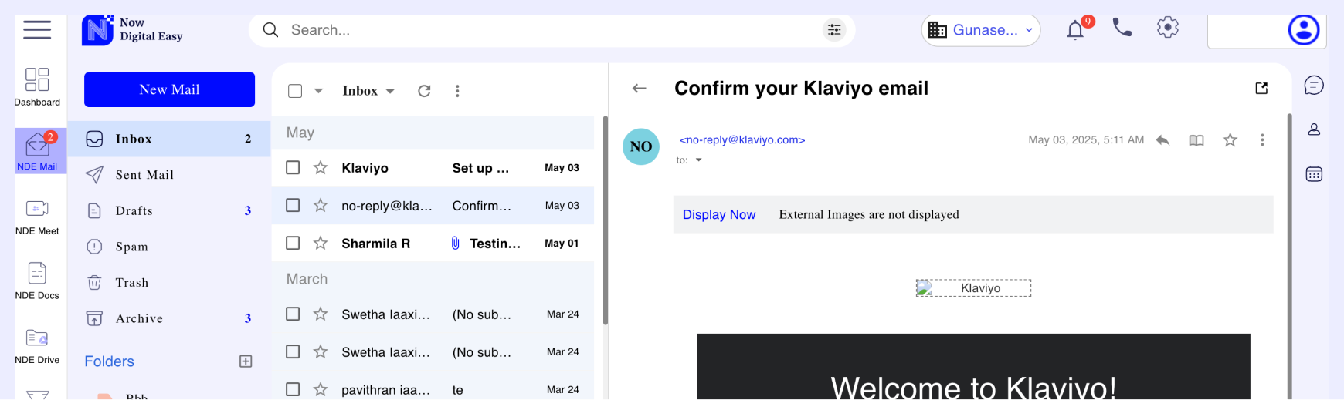Open the hamburger navigation menu
This screenshot has height=400, width=1344.
point(37,30)
